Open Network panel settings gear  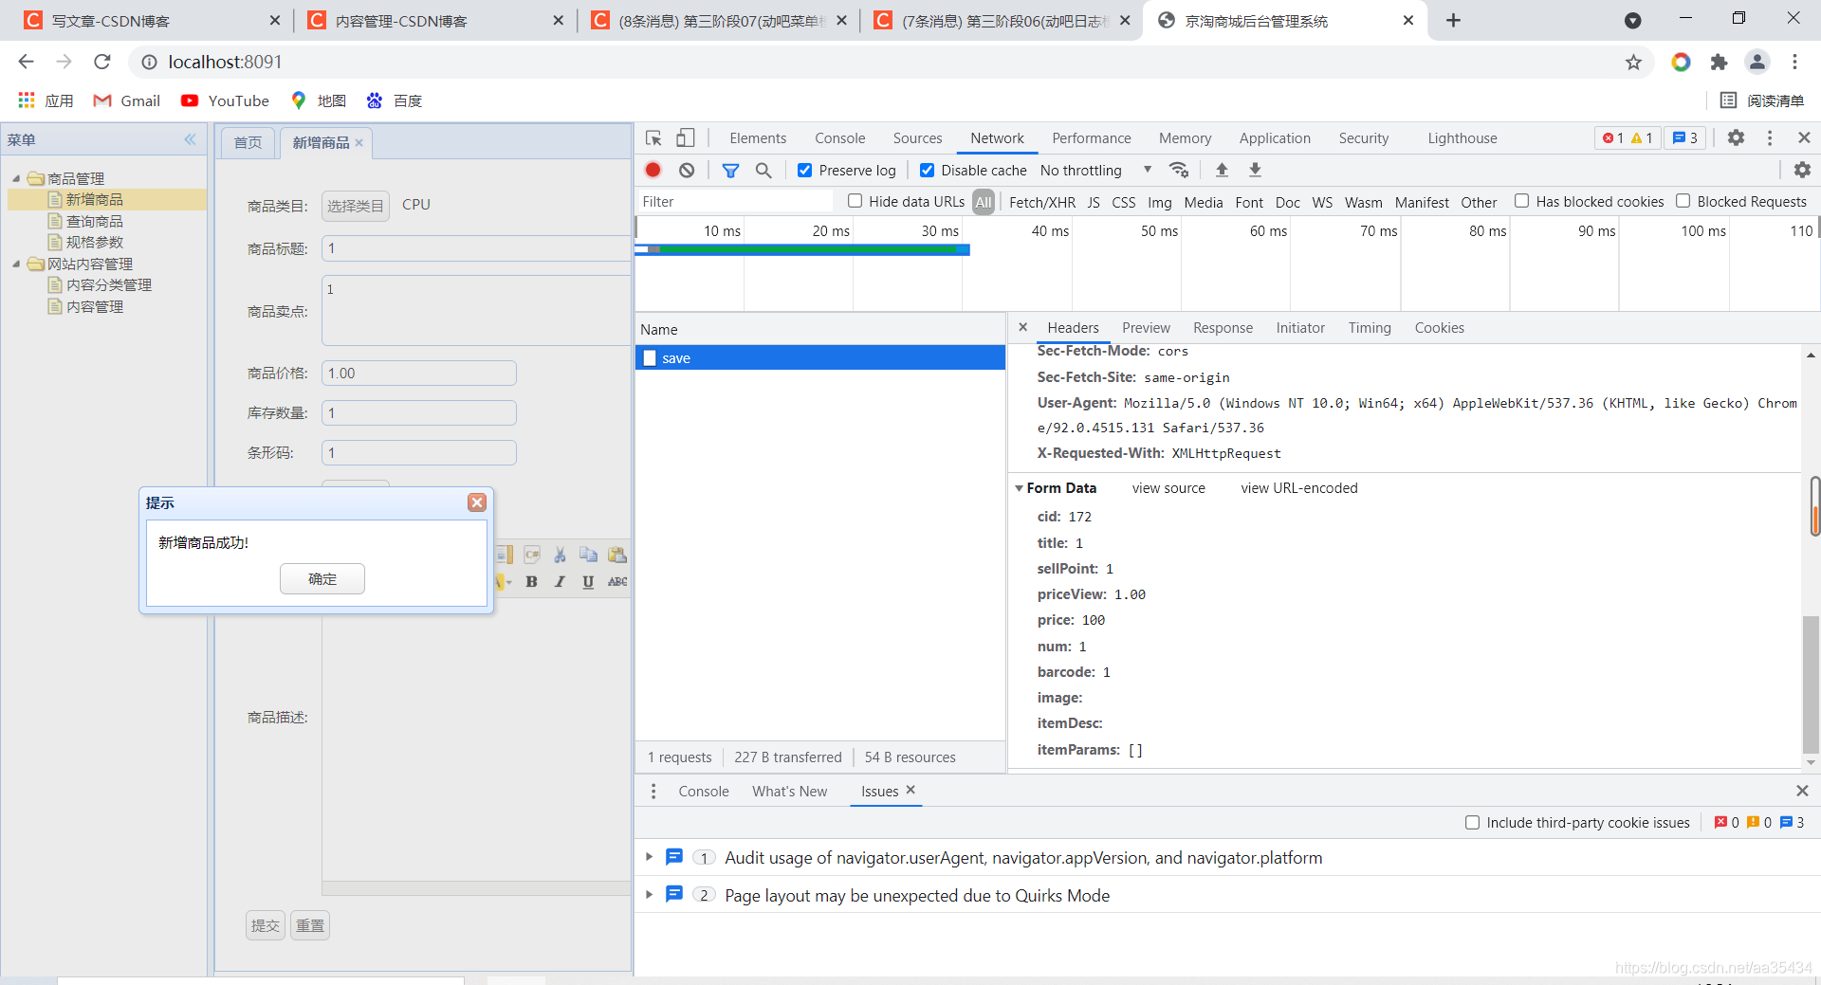(1802, 170)
